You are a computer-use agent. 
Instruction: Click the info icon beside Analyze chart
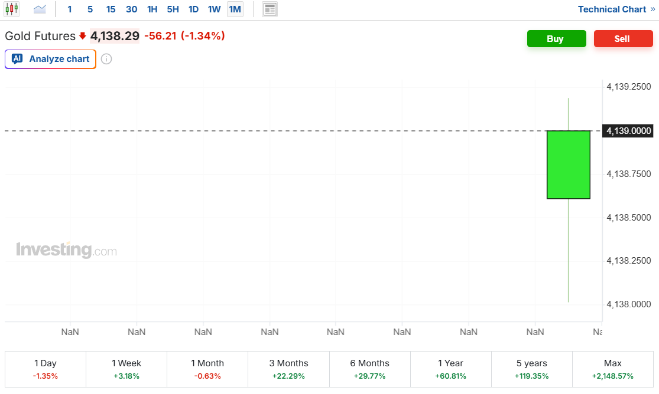coord(106,59)
